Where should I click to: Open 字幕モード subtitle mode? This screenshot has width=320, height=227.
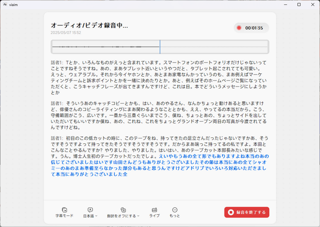tap(64, 212)
